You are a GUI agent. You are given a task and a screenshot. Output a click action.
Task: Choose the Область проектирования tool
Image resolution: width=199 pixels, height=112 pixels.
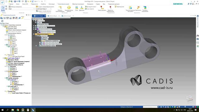click(60, 9)
